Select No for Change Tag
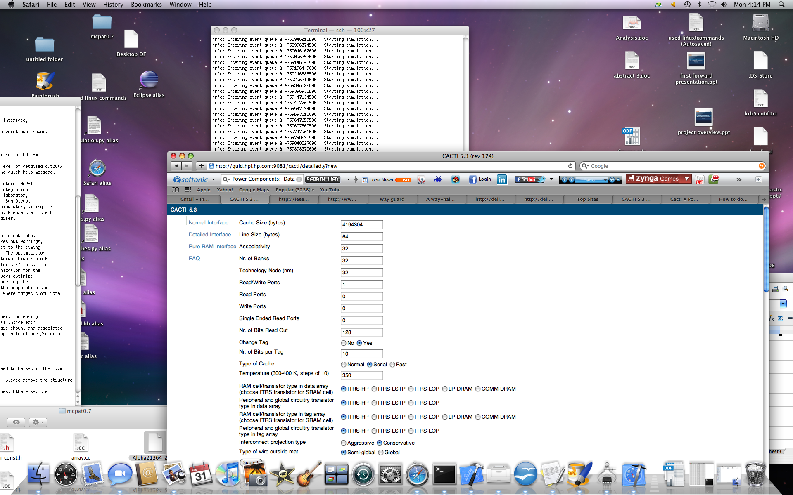 (344, 343)
